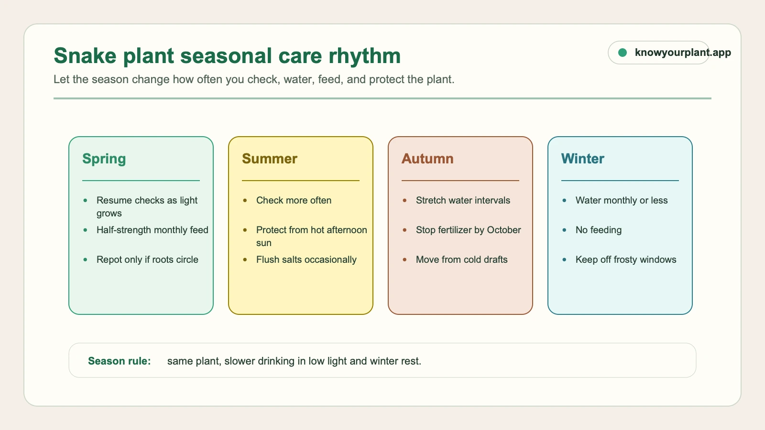Click 'Protect from hot afternoon sun' item
Image resolution: width=765 pixels, height=430 pixels.
click(312, 236)
